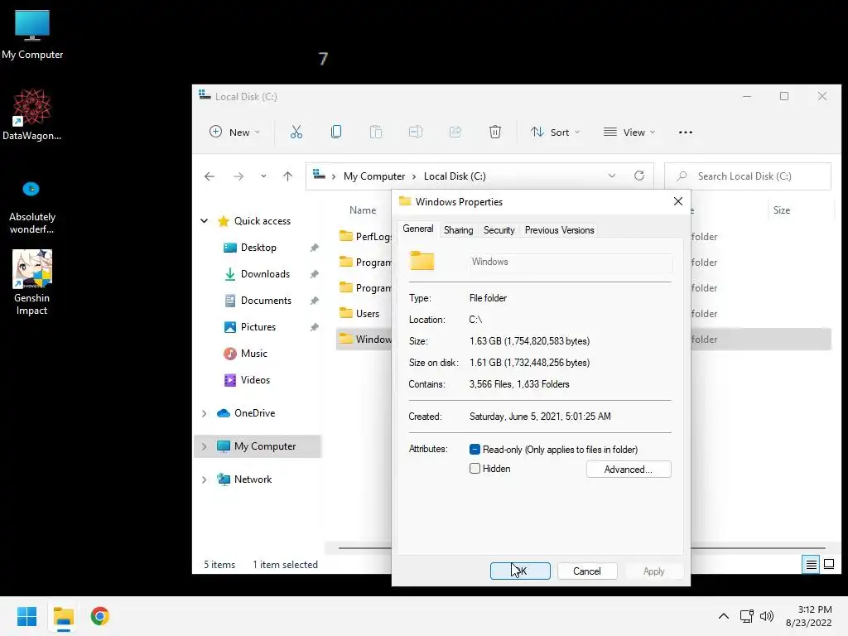
Task: Open the recent locations dropdown arrow
Action: point(263,176)
